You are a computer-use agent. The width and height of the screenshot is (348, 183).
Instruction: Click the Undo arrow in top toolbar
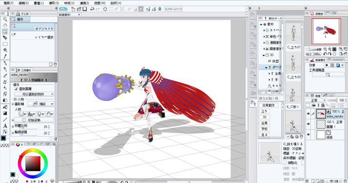pyautogui.click(x=92, y=9)
